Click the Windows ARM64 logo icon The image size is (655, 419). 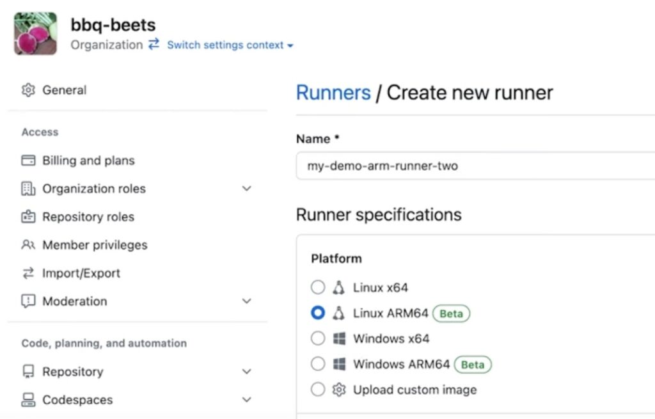pos(339,364)
